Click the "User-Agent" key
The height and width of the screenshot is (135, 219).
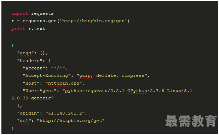pos(40,91)
